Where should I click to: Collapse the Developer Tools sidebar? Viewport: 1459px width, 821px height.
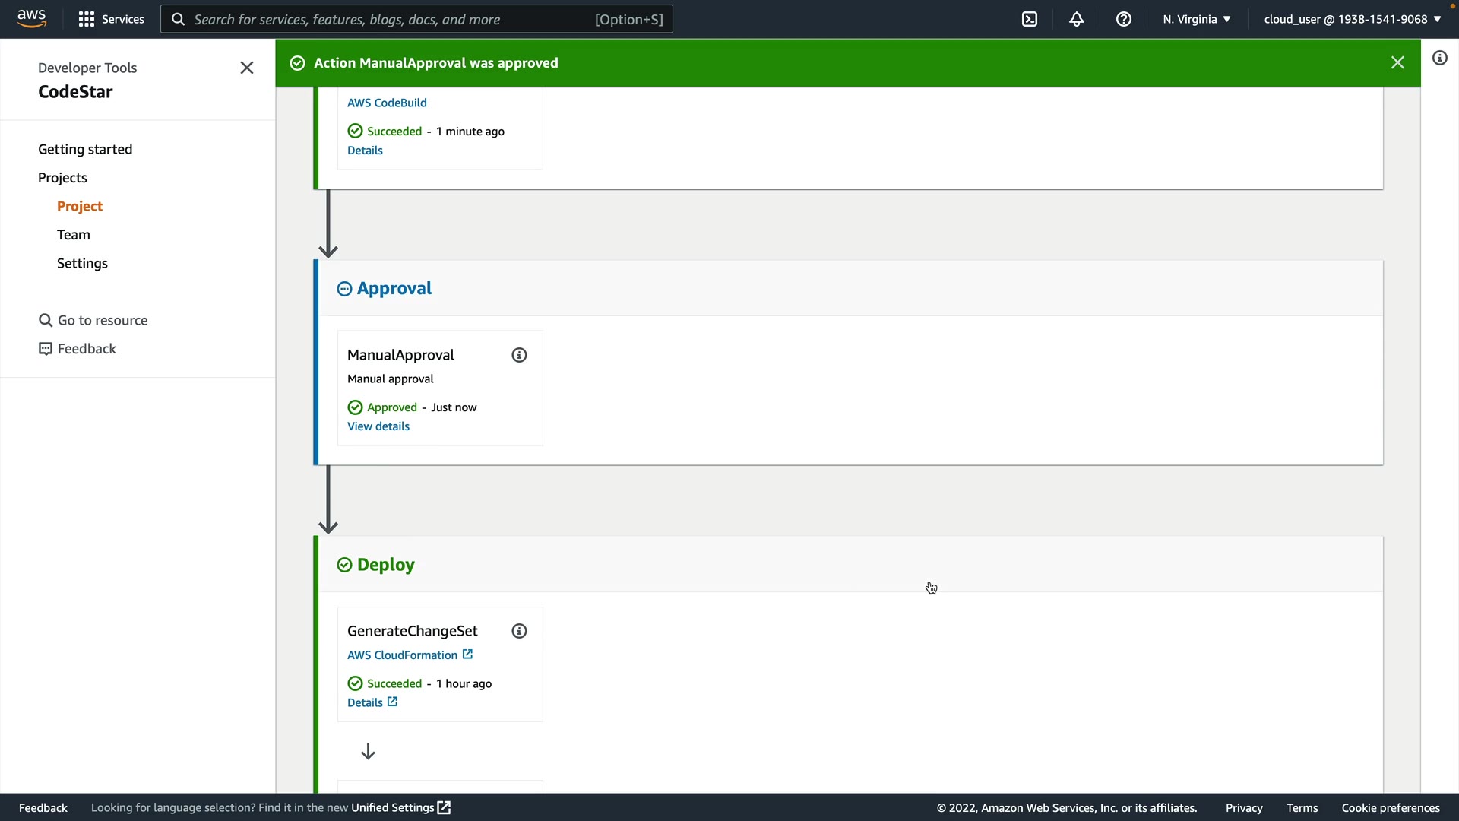247,68
